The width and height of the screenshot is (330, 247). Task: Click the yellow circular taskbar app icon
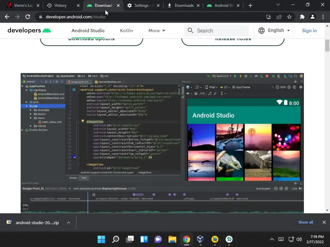tap(215, 239)
